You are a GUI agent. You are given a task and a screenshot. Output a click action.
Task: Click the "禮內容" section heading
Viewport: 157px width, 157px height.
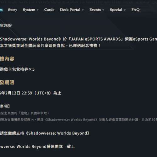pyautogui.click(x=7, y=59)
